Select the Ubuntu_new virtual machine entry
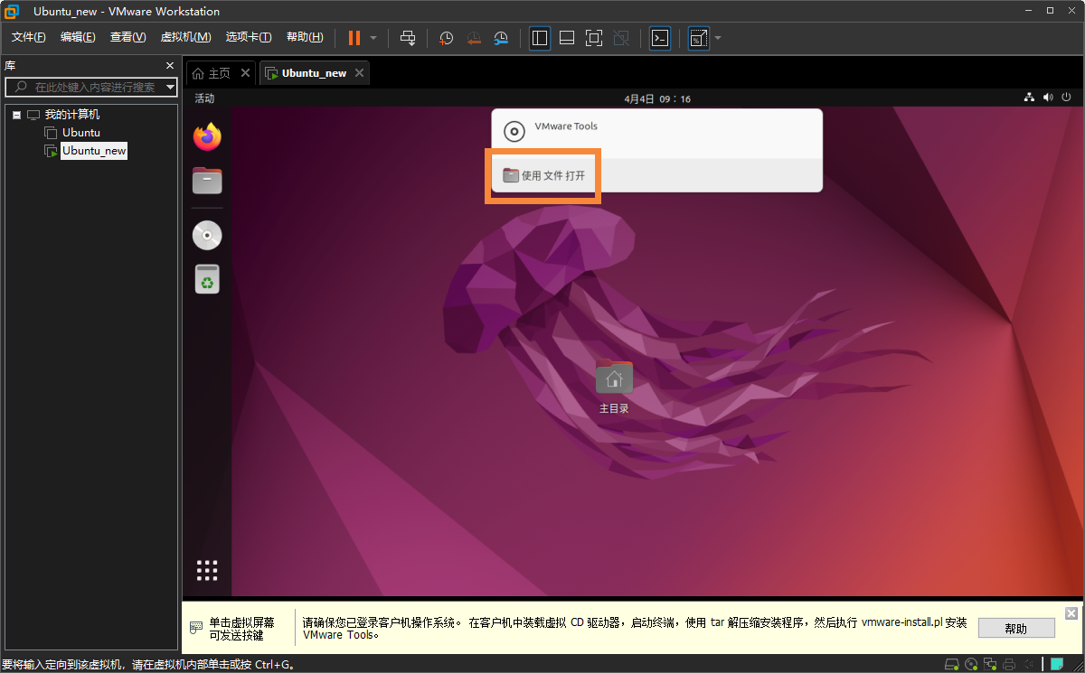The width and height of the screenshot is (1085, 673). pos(94,151)
